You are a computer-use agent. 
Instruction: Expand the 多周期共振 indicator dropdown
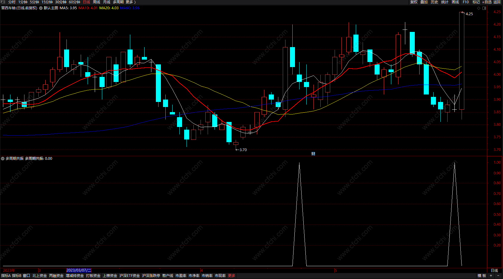[3, 159]
